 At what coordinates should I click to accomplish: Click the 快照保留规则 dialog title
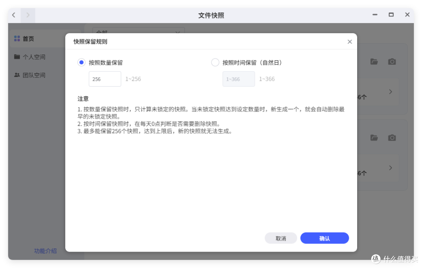click(90, 42)
